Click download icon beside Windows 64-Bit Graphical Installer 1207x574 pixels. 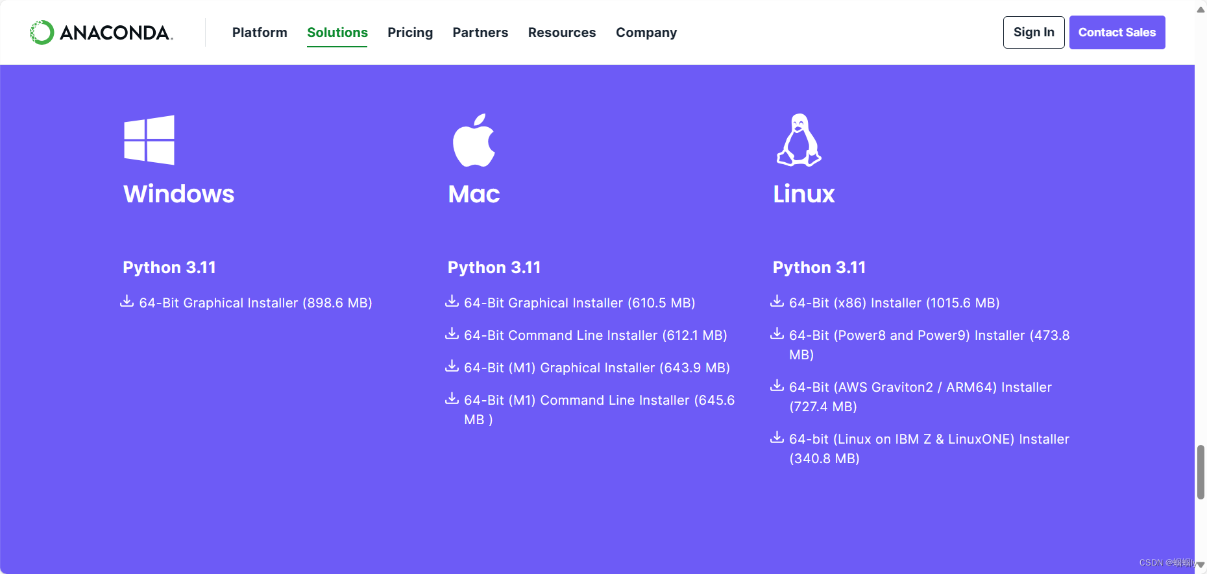(x=127, y=302)
